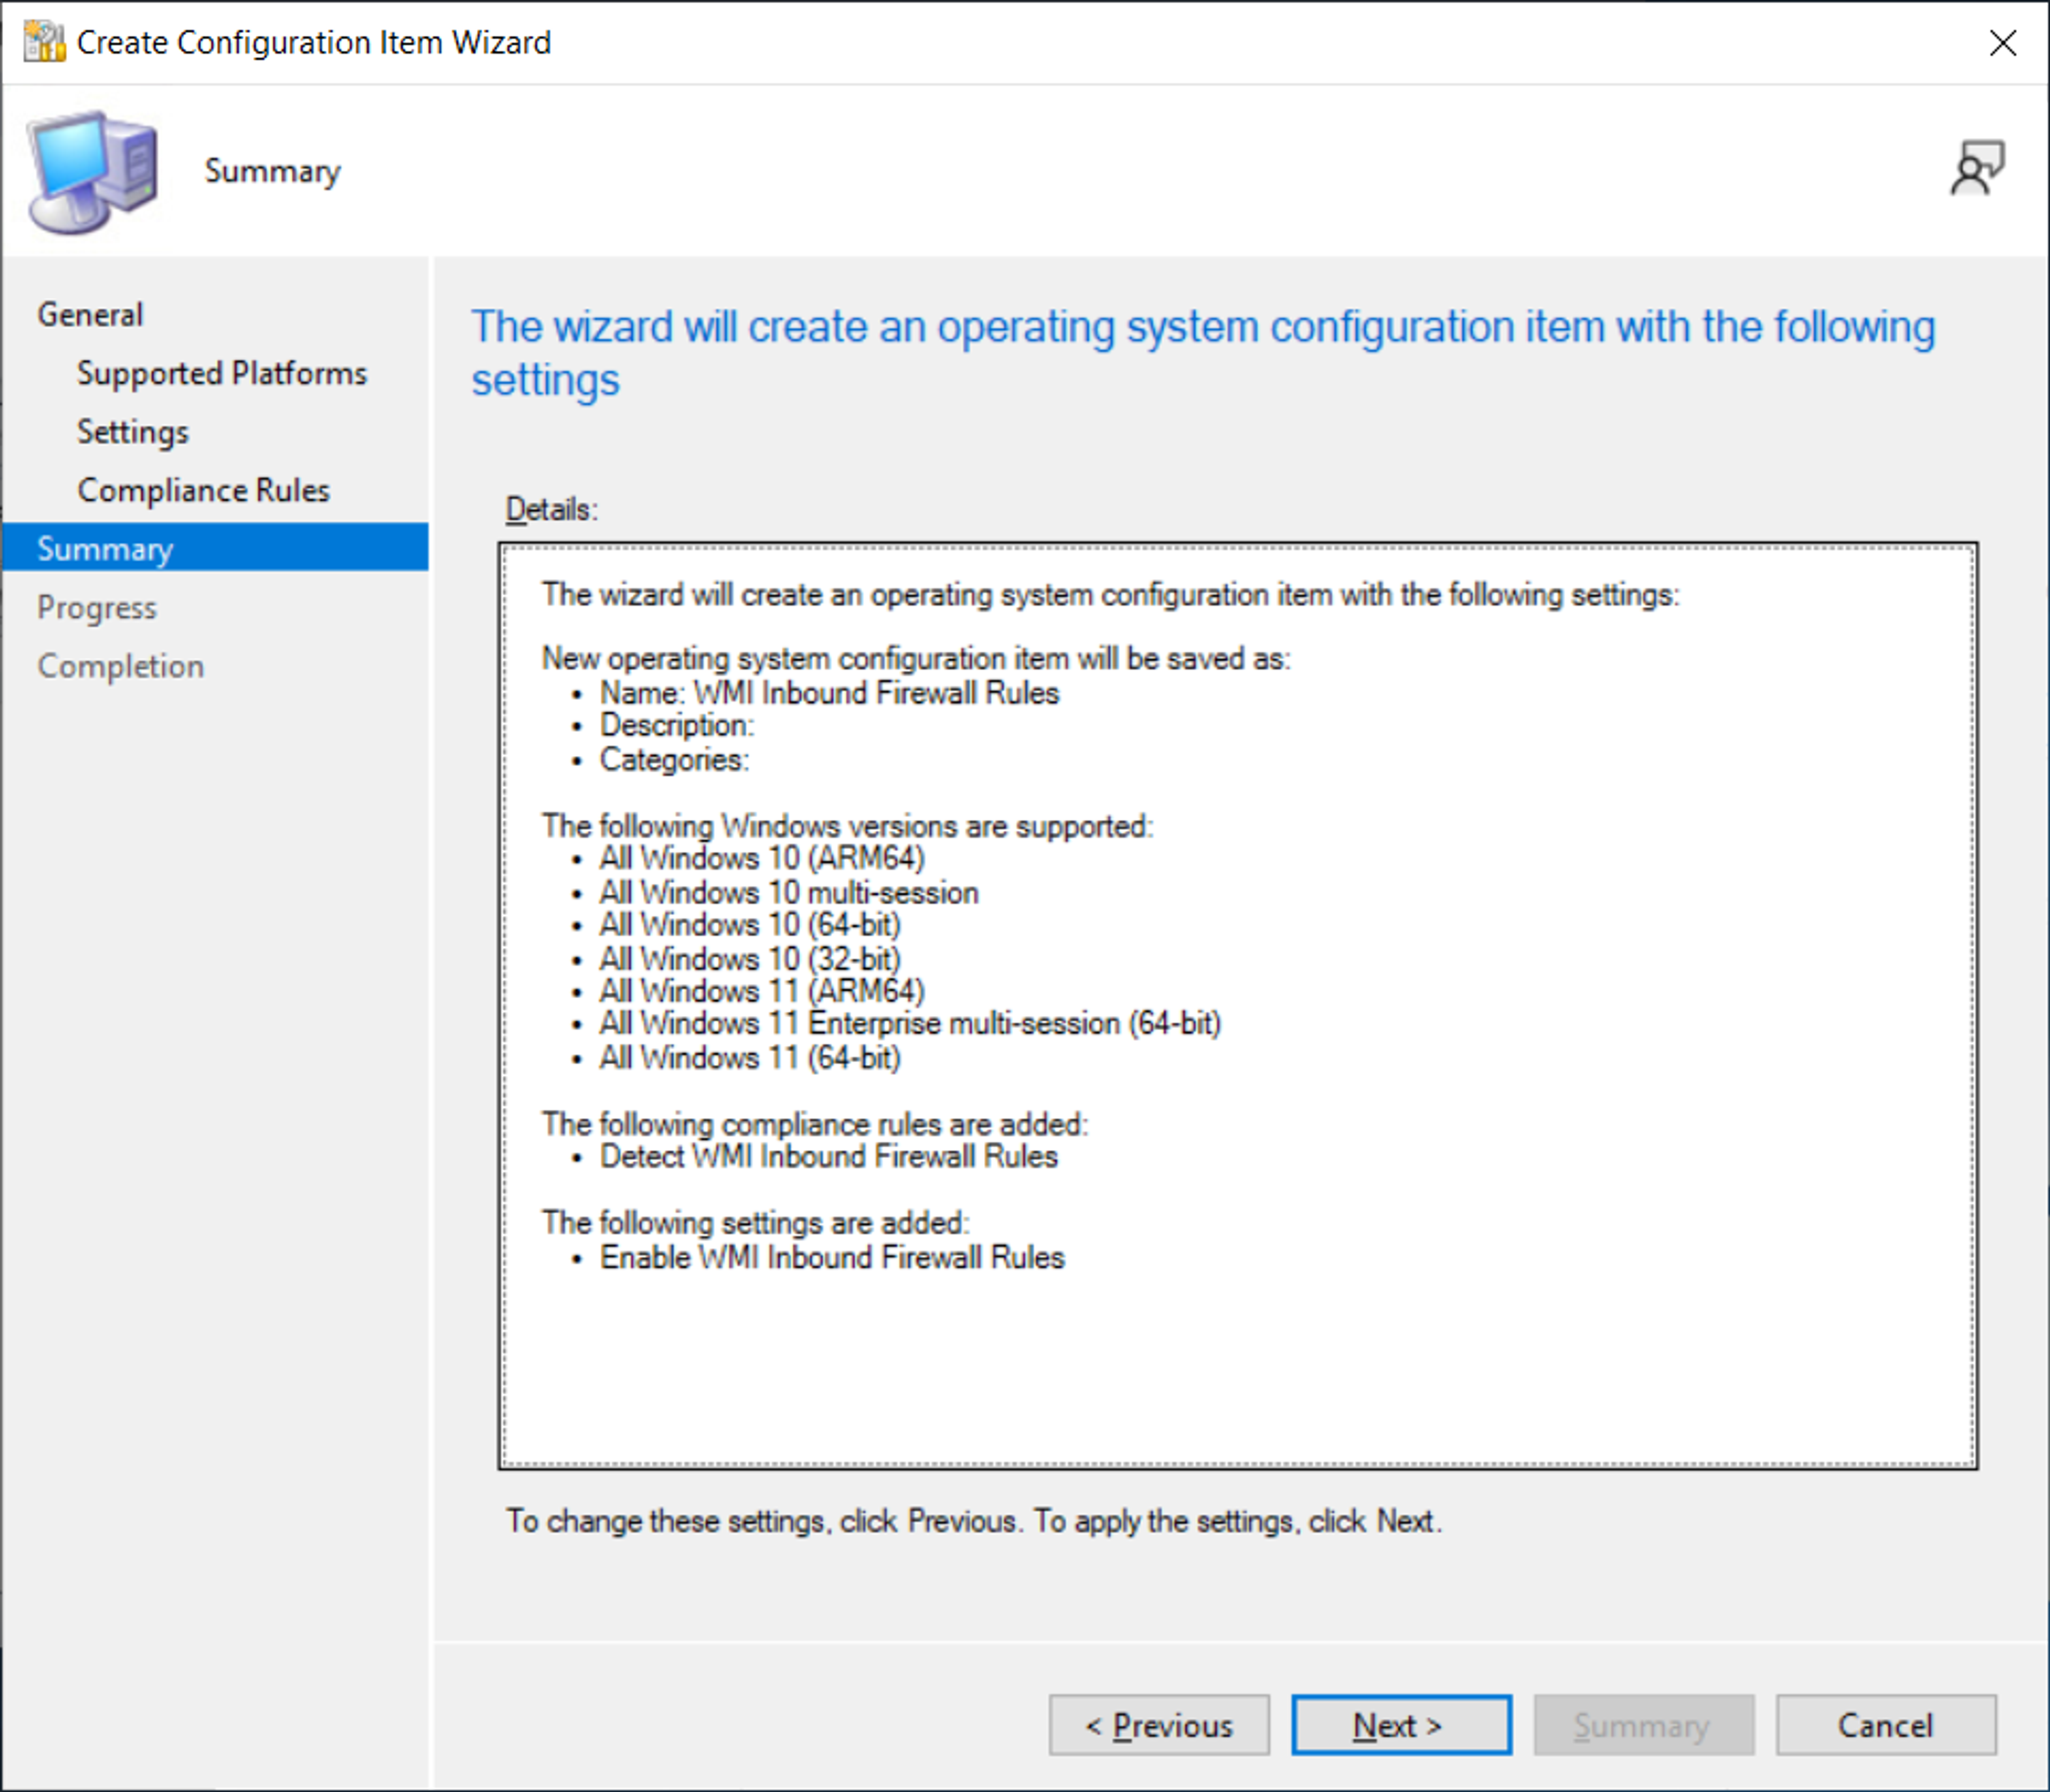Click the Description line in details
The image size is (2050, 1792).
(677, 726)
